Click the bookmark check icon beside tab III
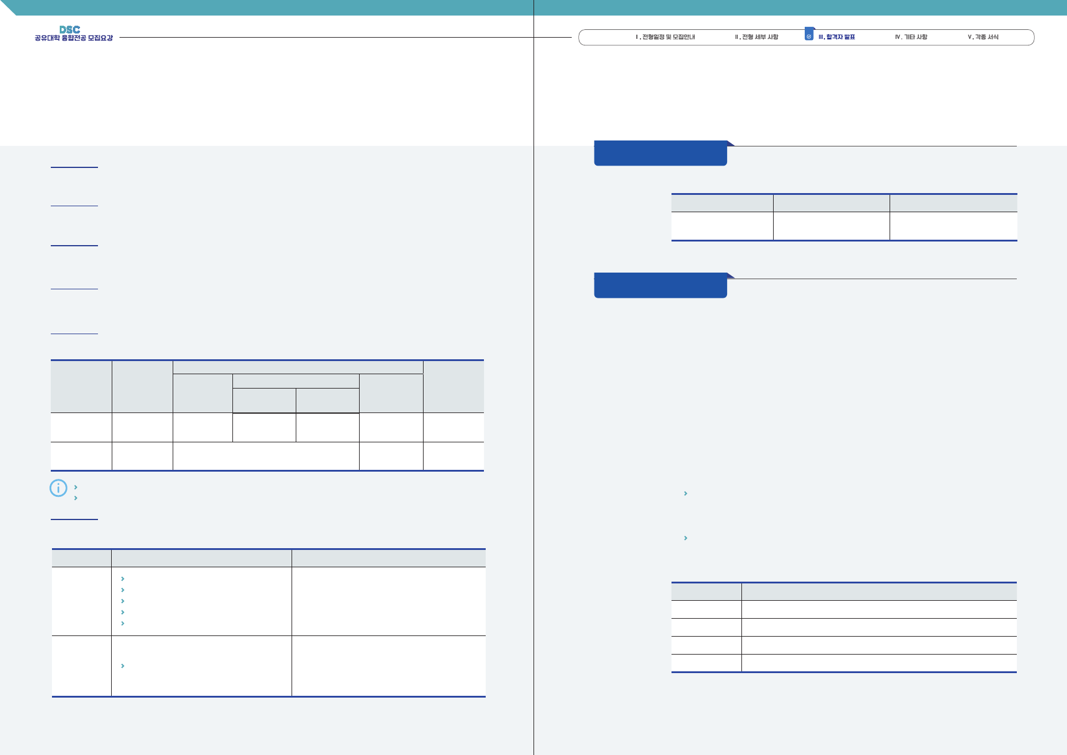Viewport: 1067px width, 755px height. coord(809,35)
